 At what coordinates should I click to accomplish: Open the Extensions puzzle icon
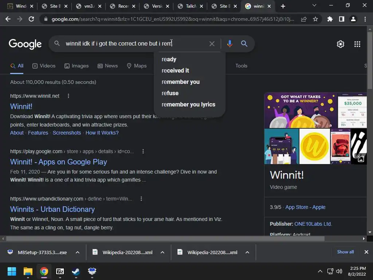pyautogui.click(x=330, y=19)
